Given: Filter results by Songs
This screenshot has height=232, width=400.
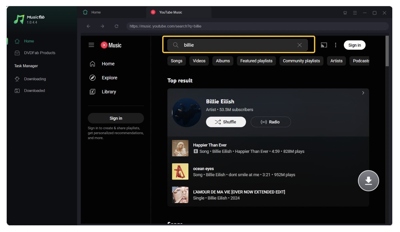Looking at the screenshot, I should click(x=177, y=61).
